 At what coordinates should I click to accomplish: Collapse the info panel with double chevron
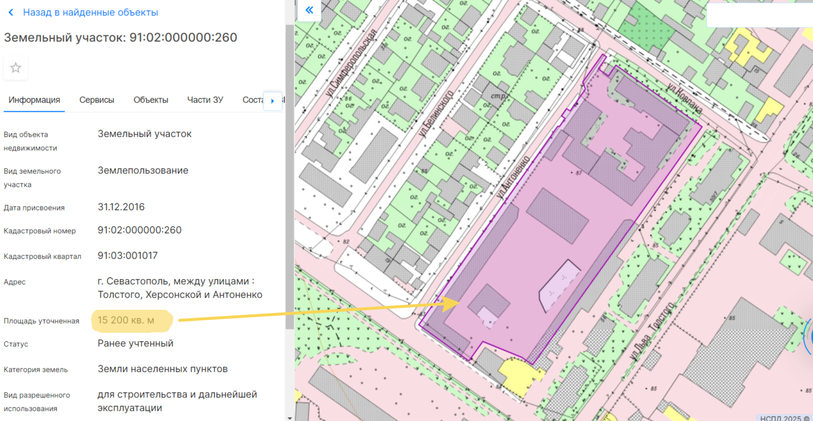[309, 10]
